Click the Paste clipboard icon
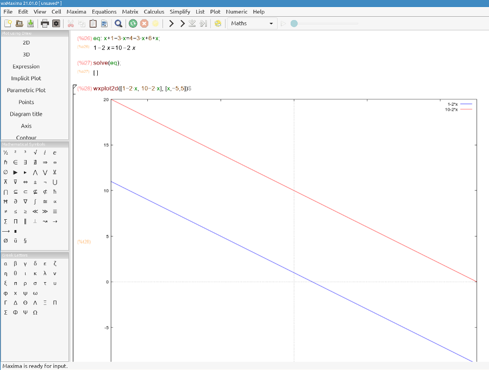 [92, 23]
